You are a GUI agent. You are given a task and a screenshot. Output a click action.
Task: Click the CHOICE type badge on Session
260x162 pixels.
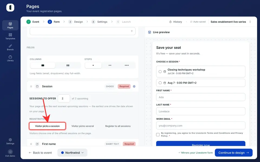(x=110, y=86)
